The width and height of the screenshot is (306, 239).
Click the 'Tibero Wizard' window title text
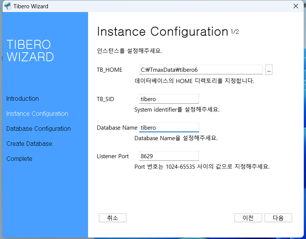tap(31, 6)
